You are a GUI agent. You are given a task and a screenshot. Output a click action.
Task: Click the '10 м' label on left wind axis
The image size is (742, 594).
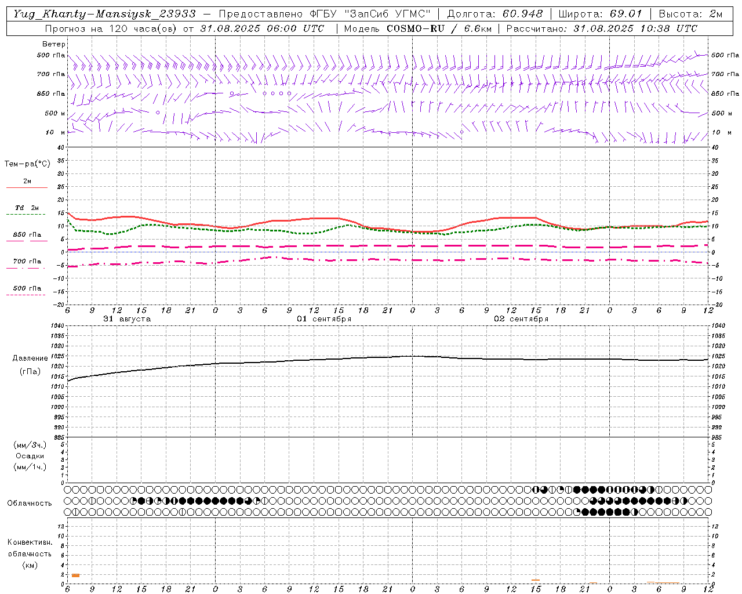point(56,132)
